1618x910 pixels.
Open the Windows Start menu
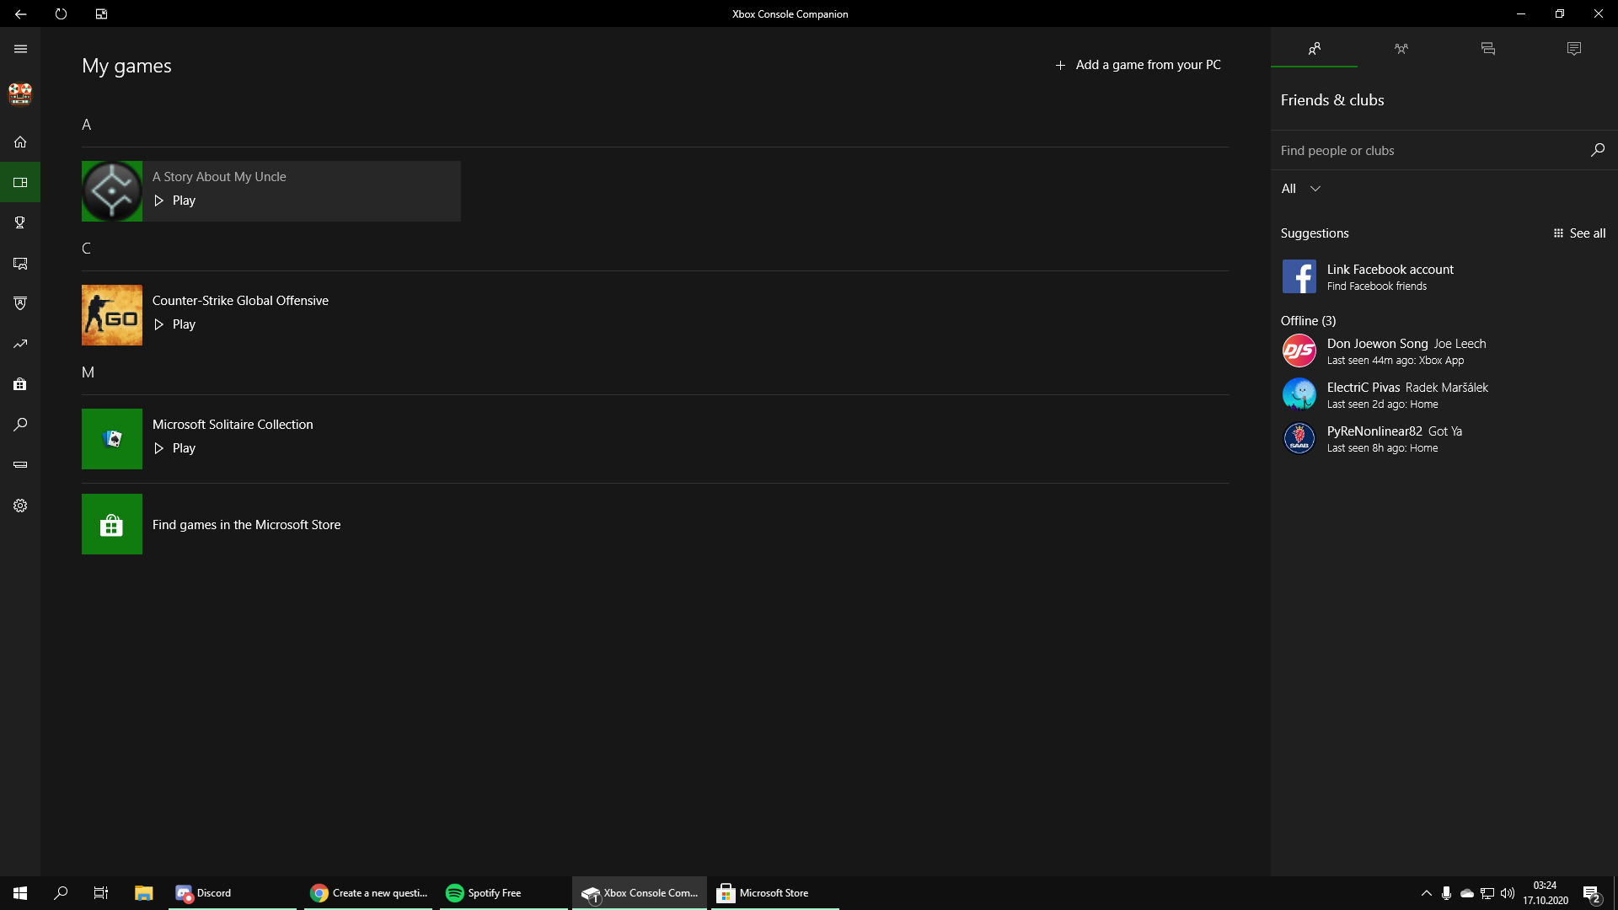coord(20,893)
